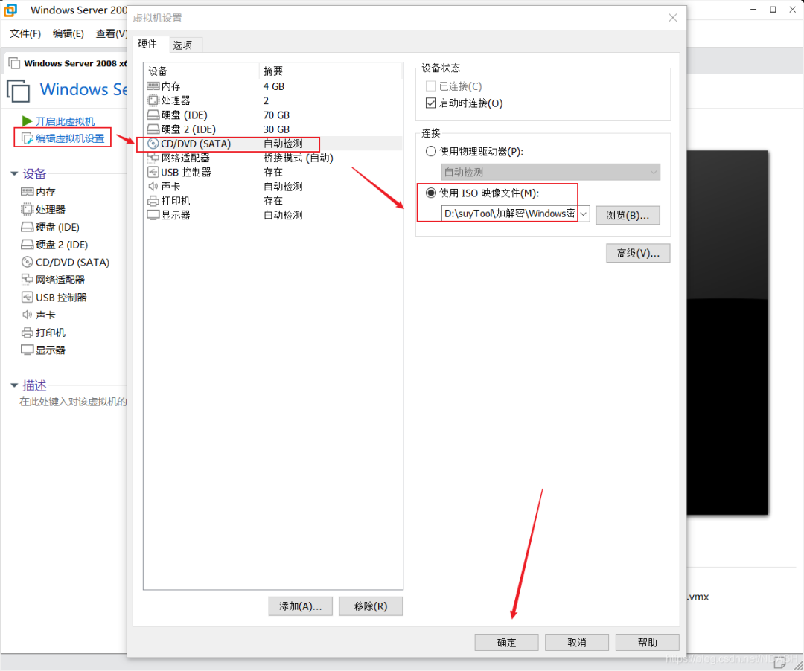
Task: Click the CD/DVD disc icon in the main window sidebar
Action: click(28, 262)
